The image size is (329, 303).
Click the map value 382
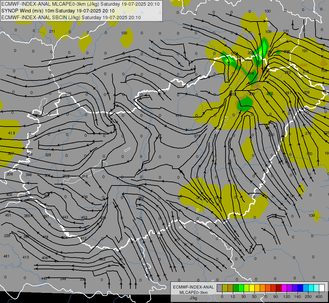[x=141, y=198]
